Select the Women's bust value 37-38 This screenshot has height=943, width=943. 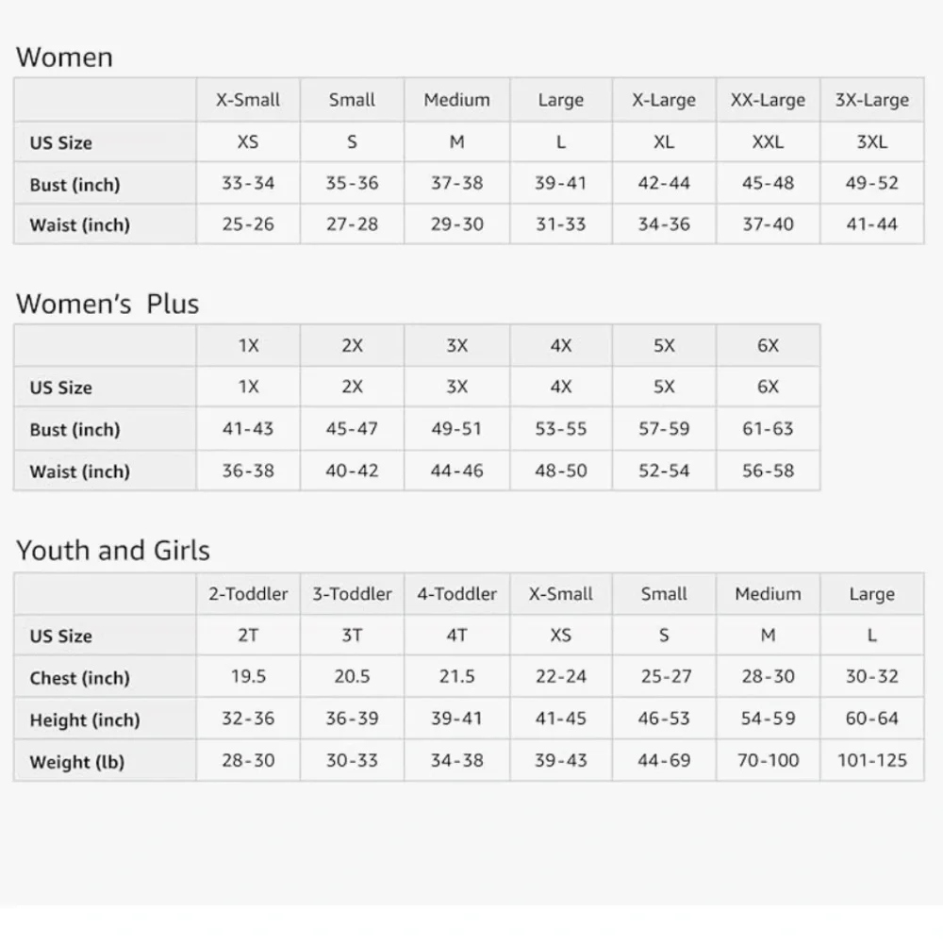pyautogui.click(x=456, y=183)
